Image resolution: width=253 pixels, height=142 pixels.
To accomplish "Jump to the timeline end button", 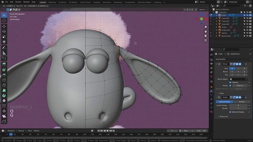I will pos(113,131).
